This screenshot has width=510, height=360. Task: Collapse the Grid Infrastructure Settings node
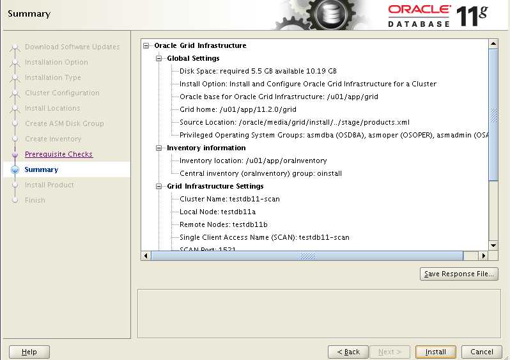158,186
